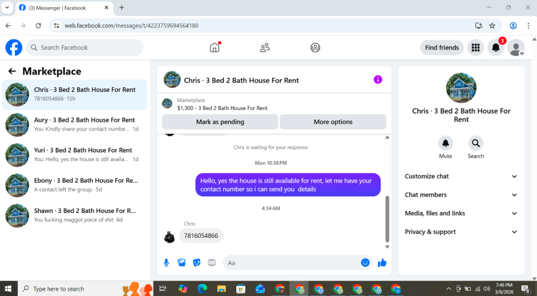537x296 pixels.
Task: Open the Windows notification center icon
Action: click(x=525, y=289)
